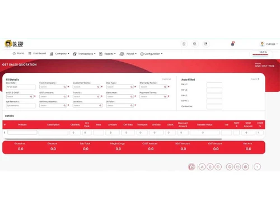
Task: Click the Save floppy disk icon
Action: pyautogui.click(x=192, y=167)
